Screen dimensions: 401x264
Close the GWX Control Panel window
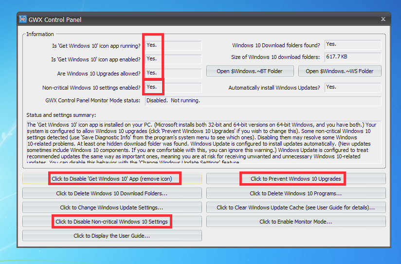tap(383, 19)
